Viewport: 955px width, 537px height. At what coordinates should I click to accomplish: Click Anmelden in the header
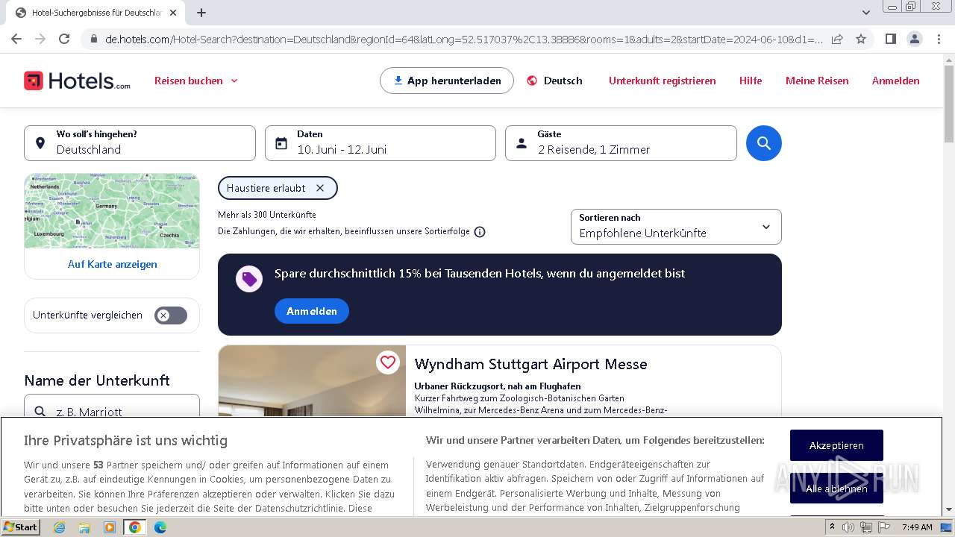[896, 81]
